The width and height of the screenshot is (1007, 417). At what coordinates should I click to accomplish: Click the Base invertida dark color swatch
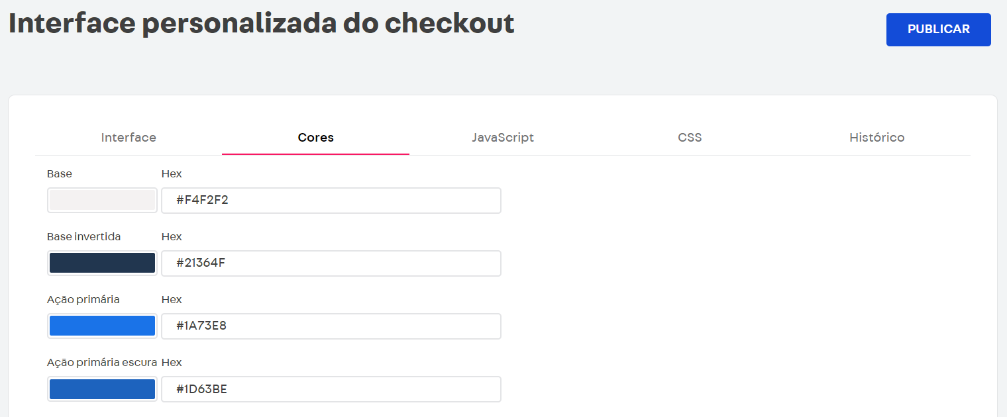pos(102,263)
